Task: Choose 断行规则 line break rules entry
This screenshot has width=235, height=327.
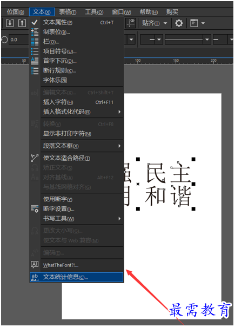Action: tap(77, 70)
